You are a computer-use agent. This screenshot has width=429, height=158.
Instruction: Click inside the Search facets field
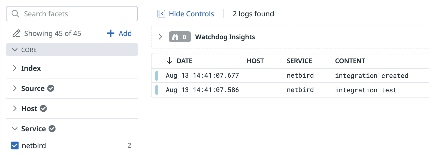point(68,14)
